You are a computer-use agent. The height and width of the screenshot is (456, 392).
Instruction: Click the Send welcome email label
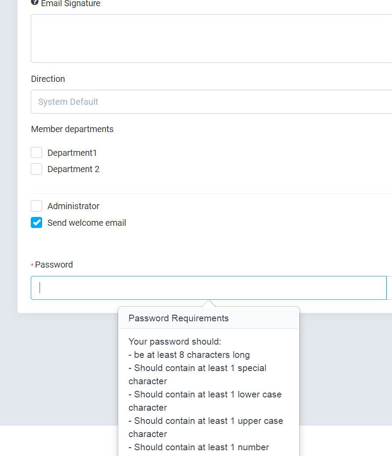coord(87,223)
